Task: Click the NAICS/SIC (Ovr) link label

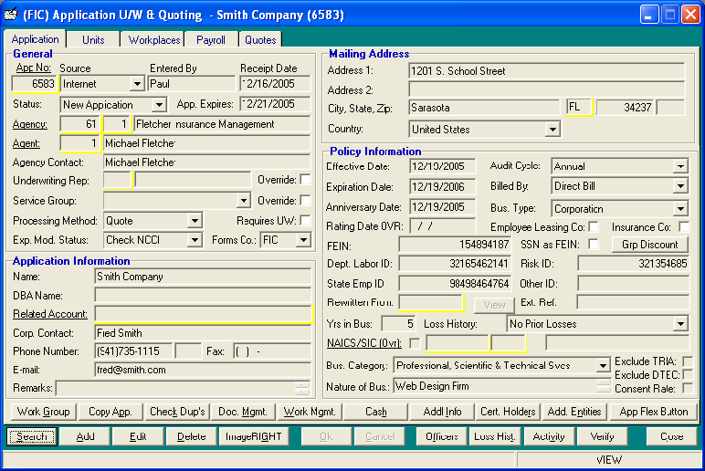Action: pyautogui.click(x=363, y=343)
